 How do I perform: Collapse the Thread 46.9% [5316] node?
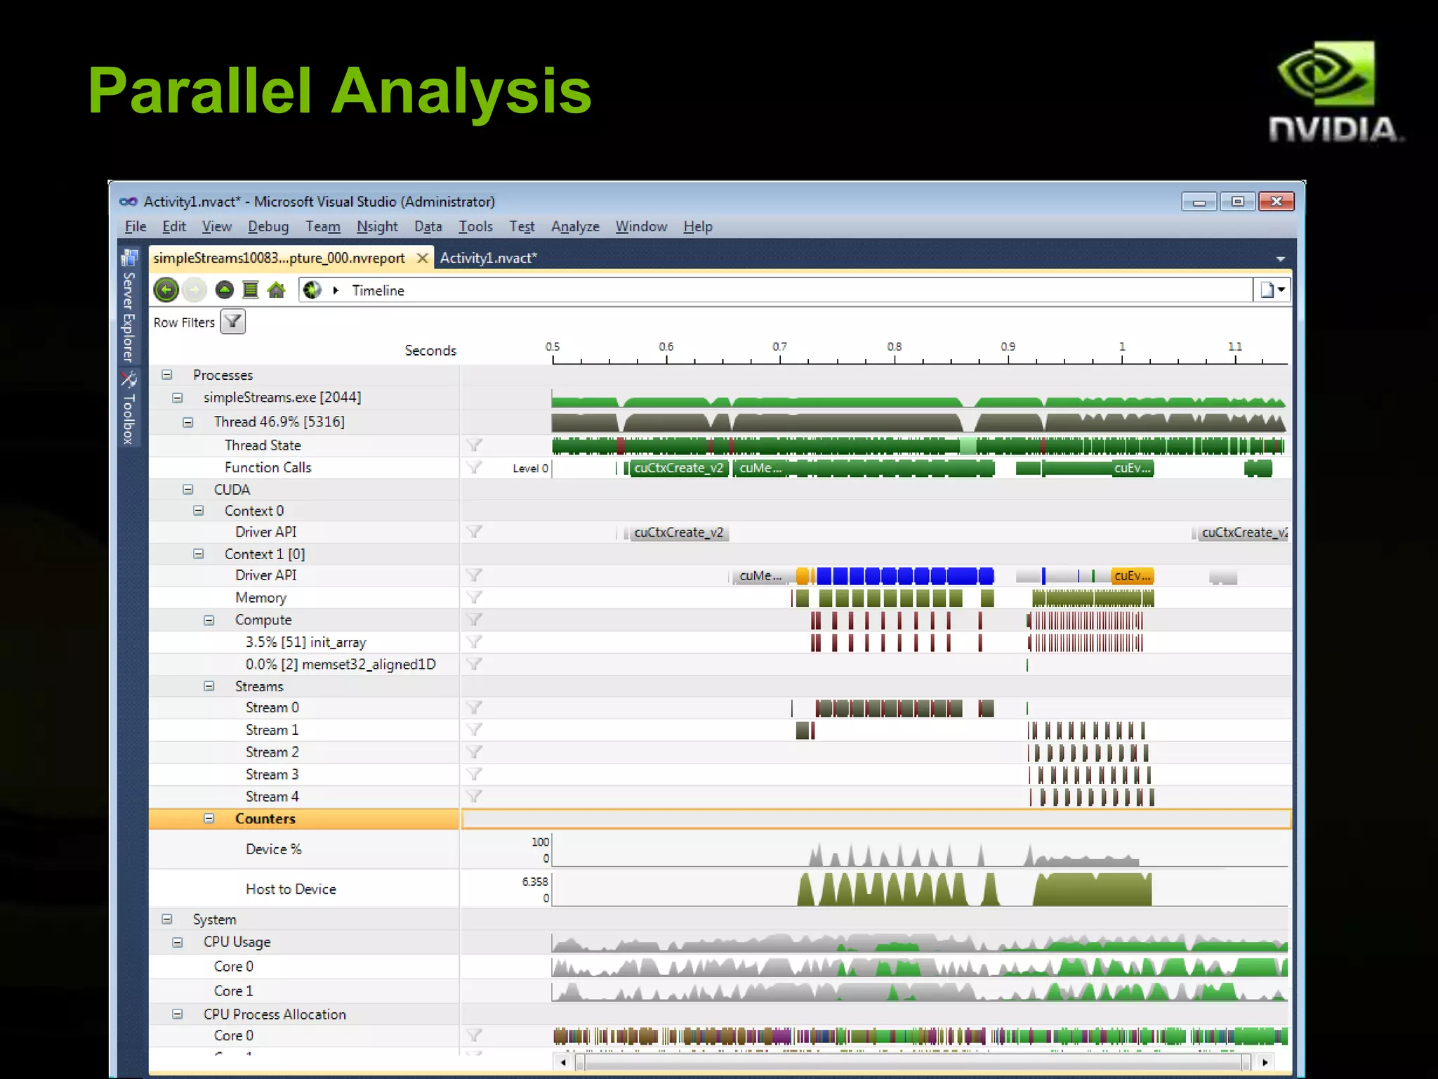coord(188,422)
